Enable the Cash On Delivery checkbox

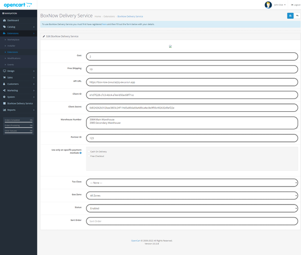point(89,152)
